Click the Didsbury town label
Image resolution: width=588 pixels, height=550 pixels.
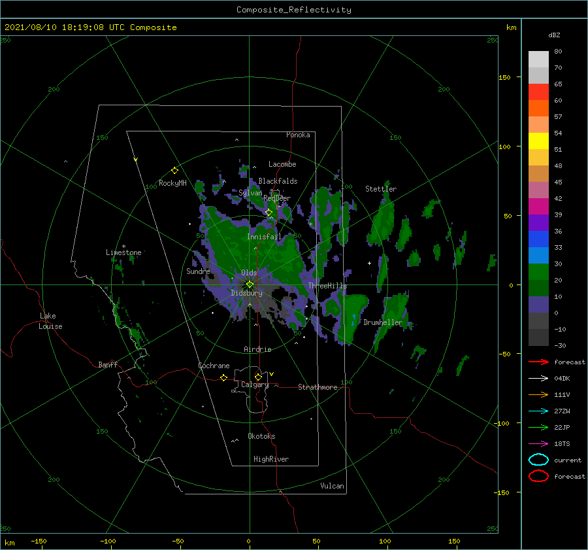[247, 293]
